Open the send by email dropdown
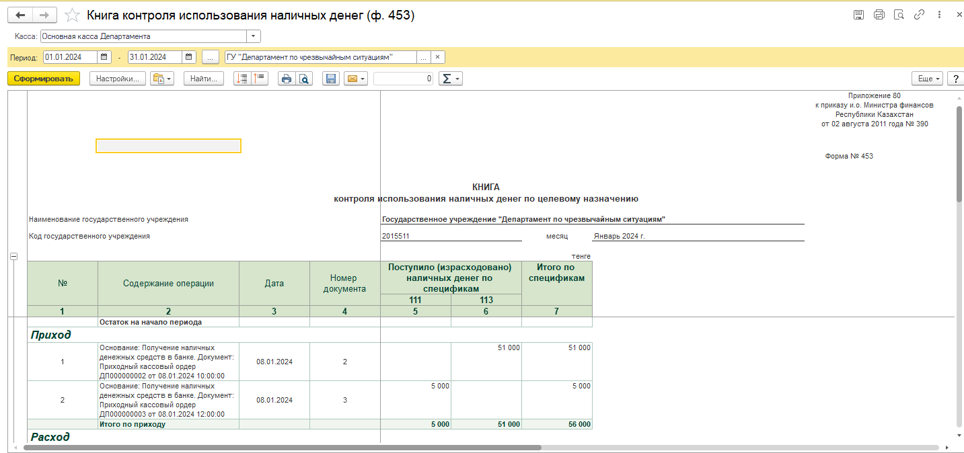This screenshot has height=453, width=964. tap(355, 79)
